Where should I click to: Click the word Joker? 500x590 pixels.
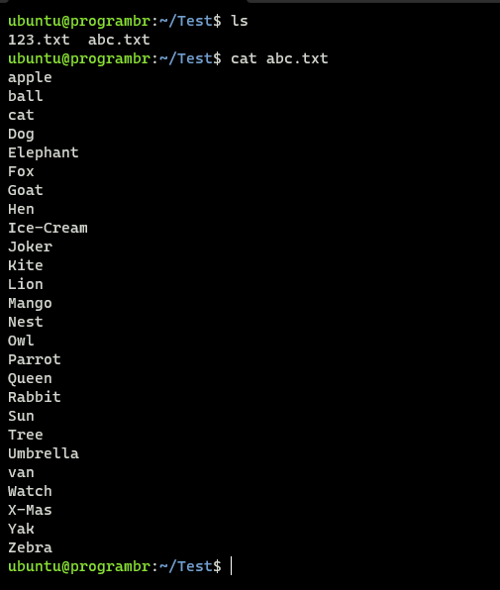pos(30,246)
